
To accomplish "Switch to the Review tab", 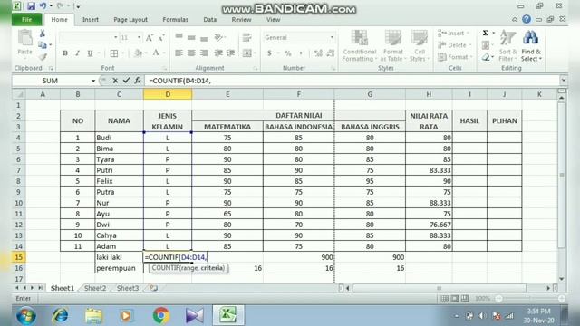I will [x=242, y=20].
